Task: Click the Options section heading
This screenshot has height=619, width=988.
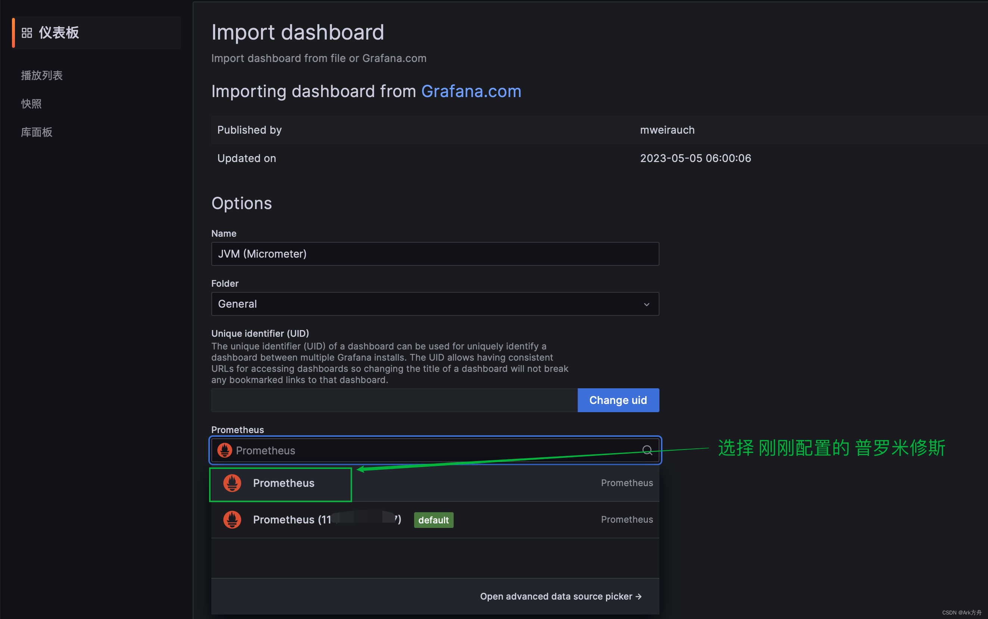Action: pyautogui.click(x=242, y=203)
